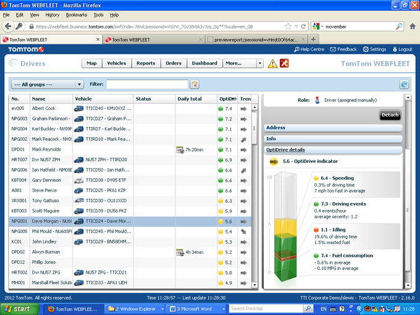Click the clear filter icon

tap(195, 85)
